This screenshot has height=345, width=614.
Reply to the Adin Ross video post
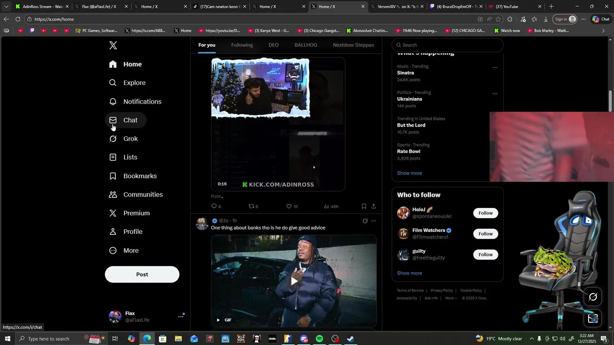click(x=216, y=207)
